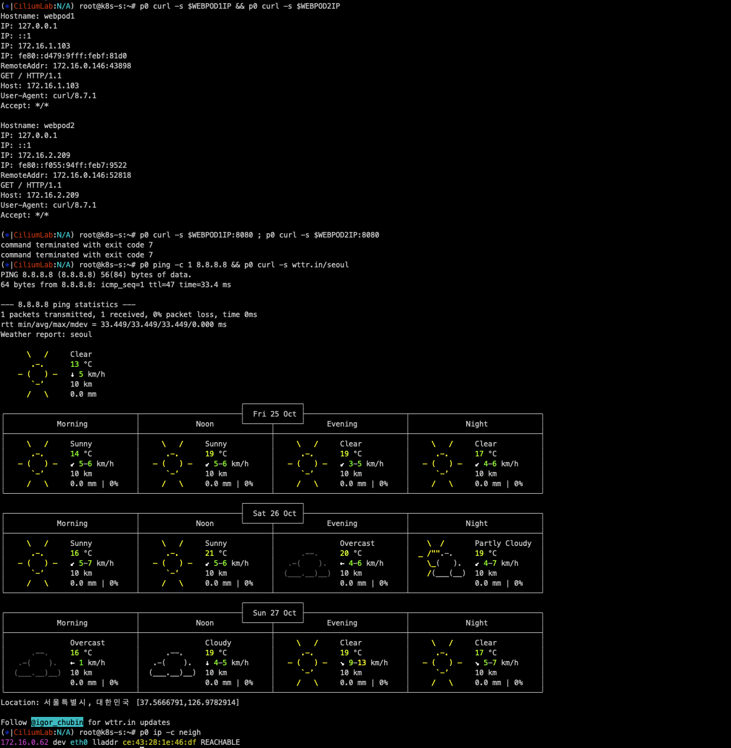Click 'PING 8.8.8.8 (8.8.8.8) 56(84) bytes' line

pyautogui.click(x=96, y=275)
